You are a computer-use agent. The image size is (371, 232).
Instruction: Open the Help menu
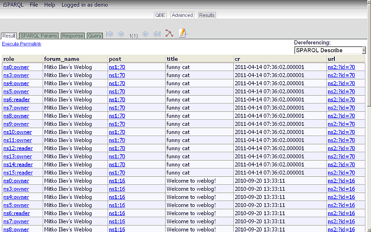point(50,5)
